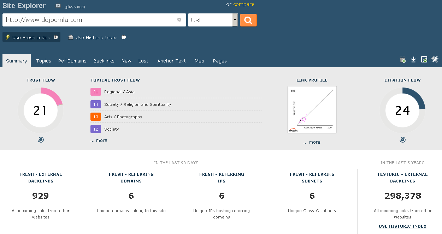Click the bank building Historic Index icon

click(71, 37)
